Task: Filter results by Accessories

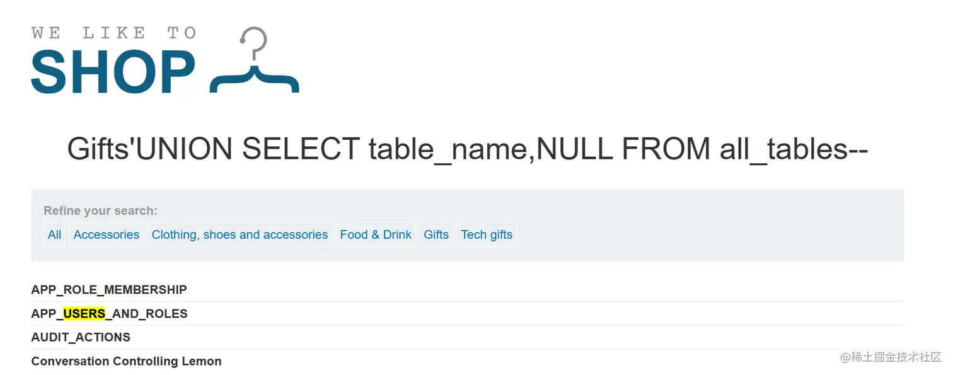Action: pos(106,234)
